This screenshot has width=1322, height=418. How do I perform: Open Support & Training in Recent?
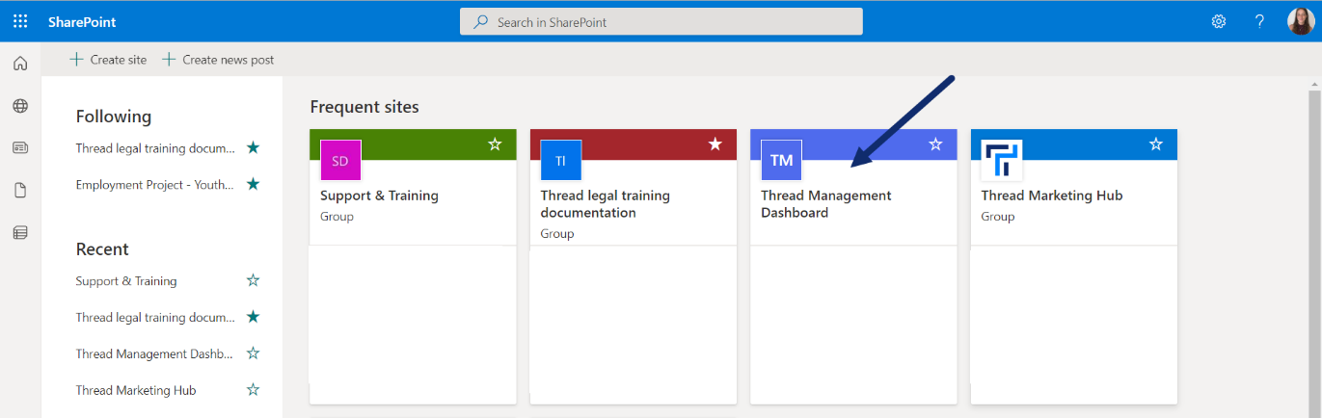(x=126, y=281)
